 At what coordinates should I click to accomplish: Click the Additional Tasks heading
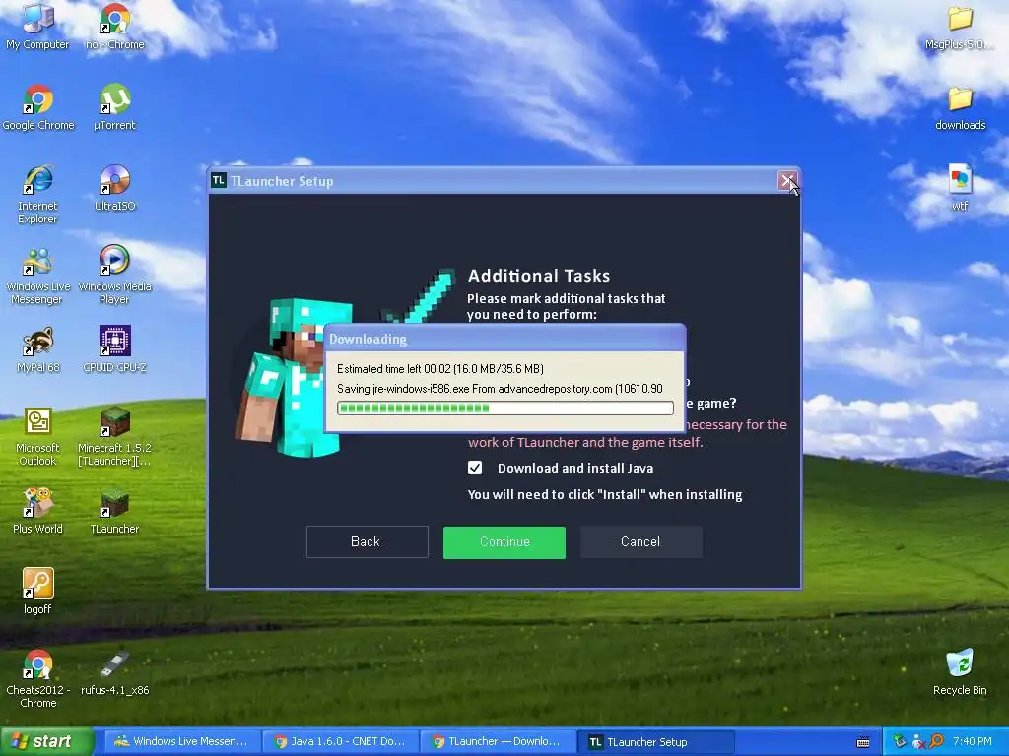[539, 276]
